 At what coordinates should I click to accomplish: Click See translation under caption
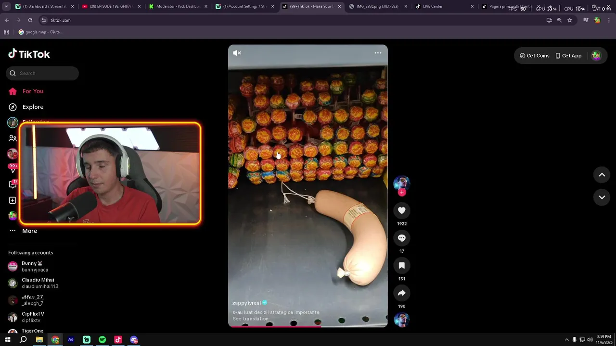[250, 319]
